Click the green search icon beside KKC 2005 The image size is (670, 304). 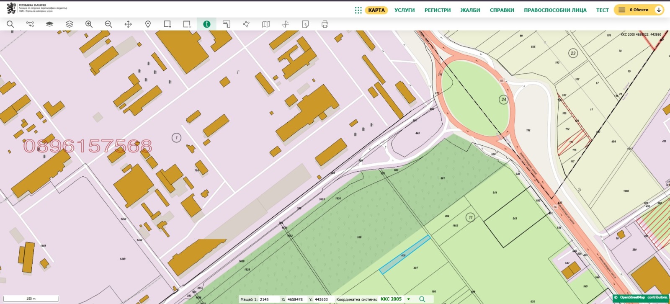point(422,299)
